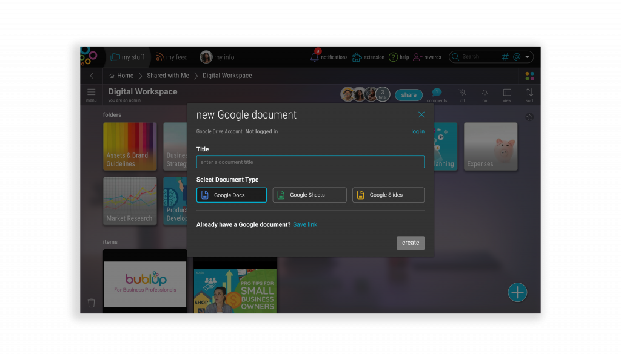The image size is (621, 360).
Task: Click the create button in dialog
Action: (411, 243)
